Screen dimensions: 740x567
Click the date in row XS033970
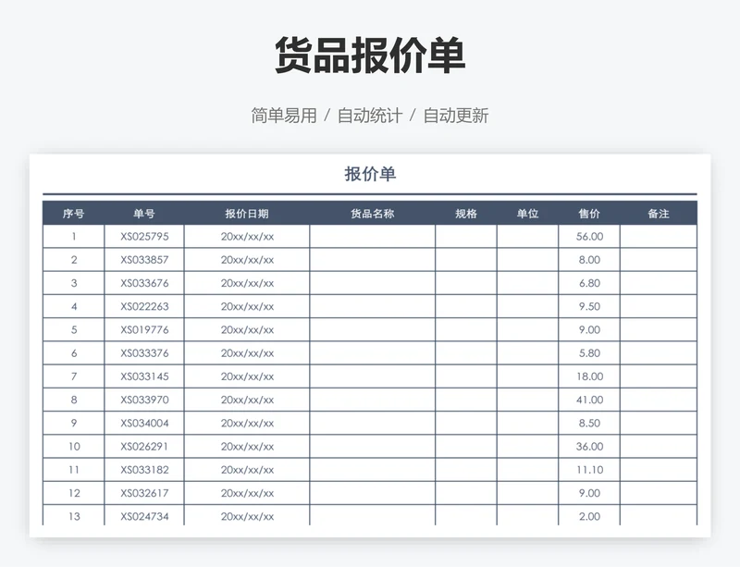tap(247, 400)
